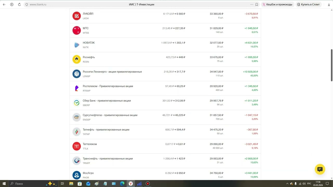This screenshot has height=187, width=333.
Task: Open the ФосАгро stock name
Action: pos(88,173)
